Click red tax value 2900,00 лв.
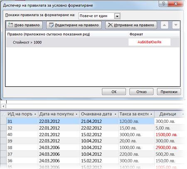 tap(166, 147)
